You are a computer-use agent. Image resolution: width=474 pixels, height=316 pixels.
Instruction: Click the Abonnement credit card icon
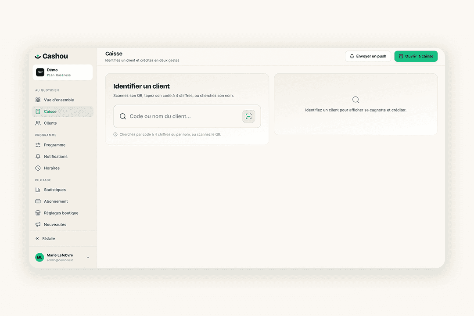38,201
